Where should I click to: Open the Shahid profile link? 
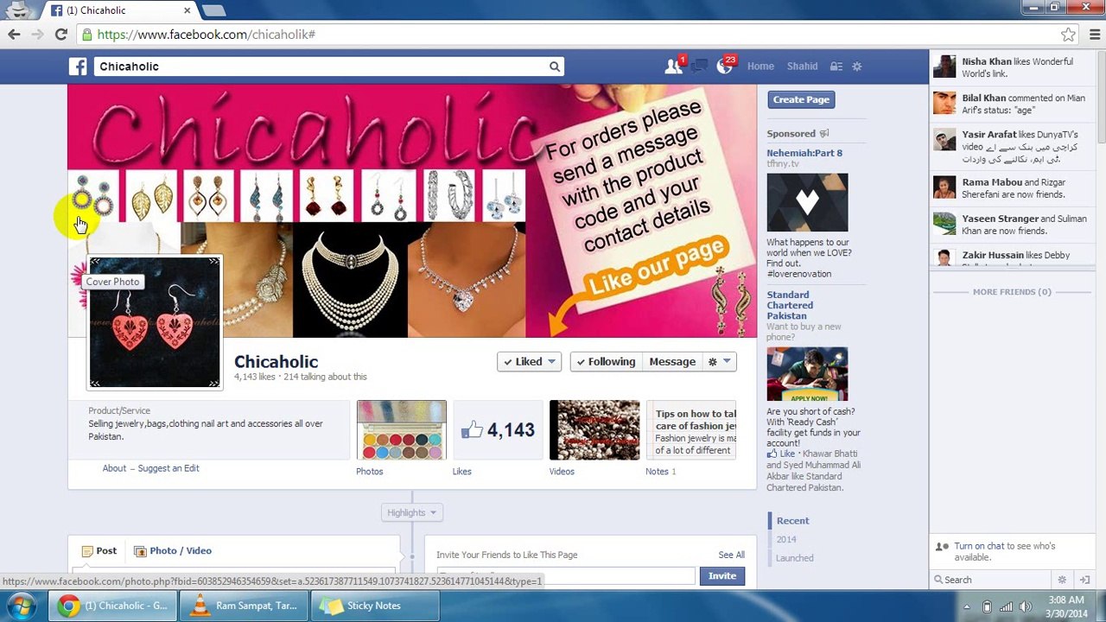[x=802, y=67]
